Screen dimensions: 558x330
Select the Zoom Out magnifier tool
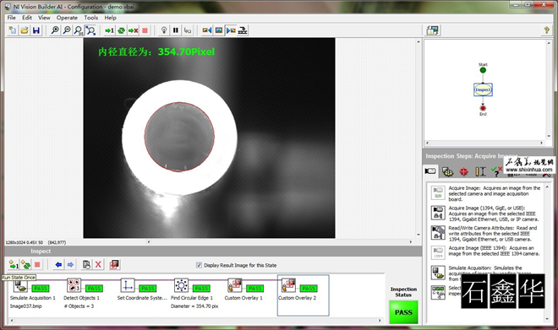tap(67, 30)
